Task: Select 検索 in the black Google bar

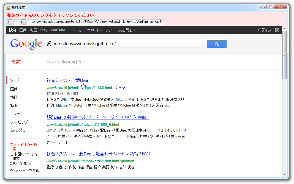Action: [12, 30]
